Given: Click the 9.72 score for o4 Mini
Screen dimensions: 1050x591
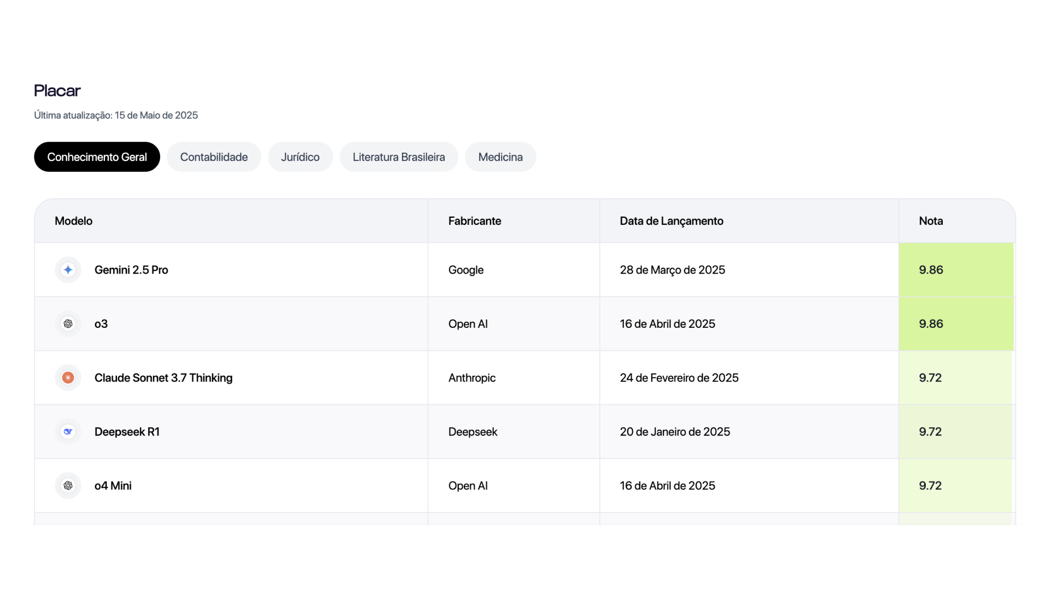Looking at the screenshot, I should click(x=930, y=485).
